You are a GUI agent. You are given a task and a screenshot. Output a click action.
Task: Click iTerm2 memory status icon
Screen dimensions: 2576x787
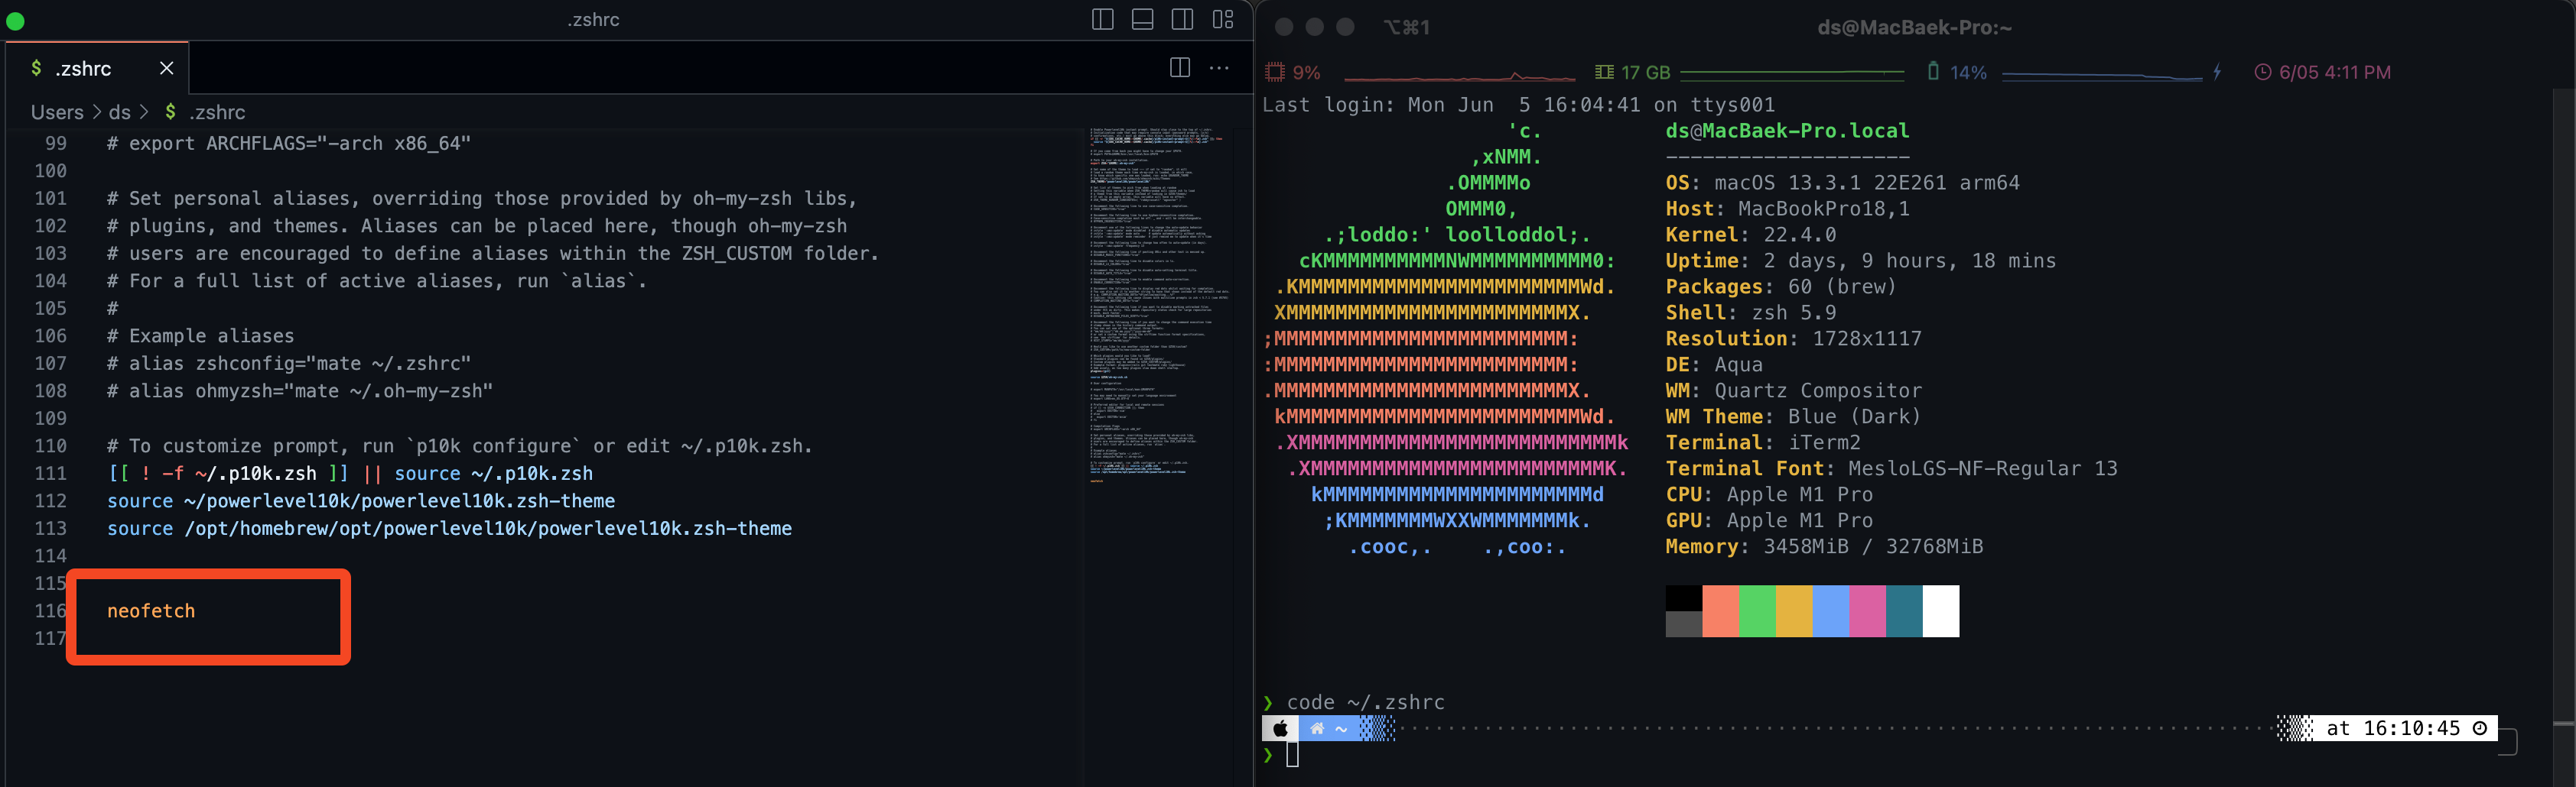point(1604,72)
